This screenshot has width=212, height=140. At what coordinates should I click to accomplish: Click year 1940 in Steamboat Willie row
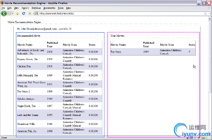click(x=50, y=124)
